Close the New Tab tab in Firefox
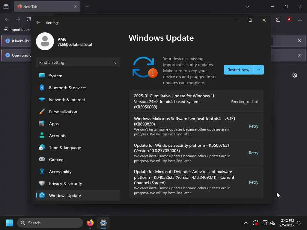Image resolution: width=307 pixels, height=230 pixels. pyautogui.click(x=75, y=7)
